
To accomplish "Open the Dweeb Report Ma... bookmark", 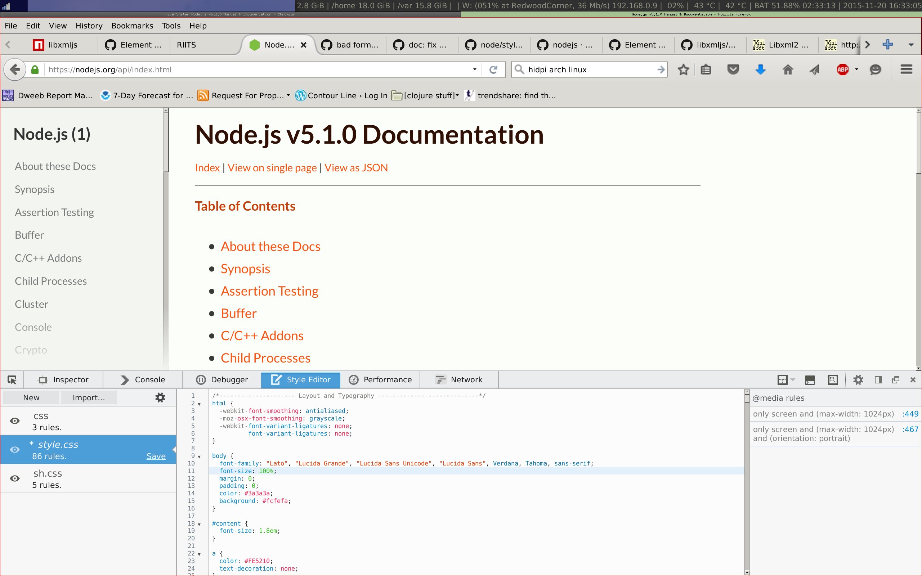I will (x=48, y=95).
